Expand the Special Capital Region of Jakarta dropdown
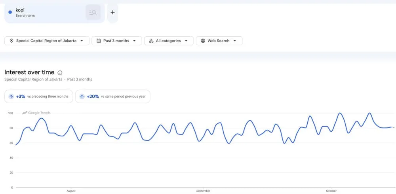The width and height of the screenshot is (396, 194). [x=47, y=41]
